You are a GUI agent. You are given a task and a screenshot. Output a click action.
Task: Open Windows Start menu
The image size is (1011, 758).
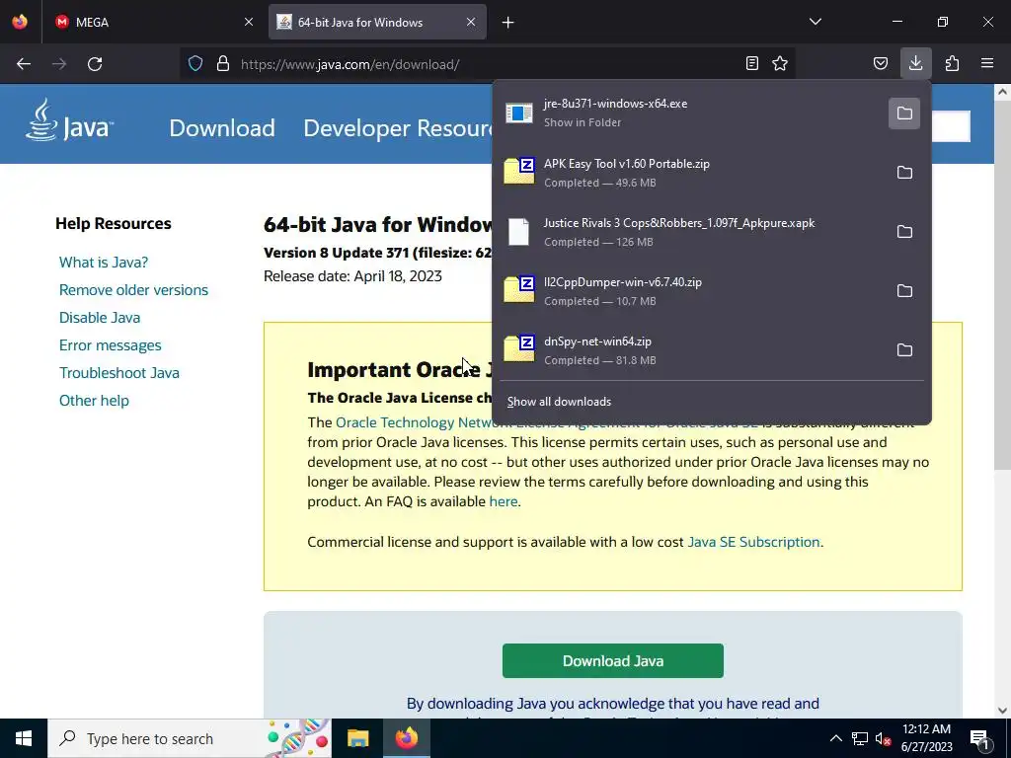(x=24, y=738)
